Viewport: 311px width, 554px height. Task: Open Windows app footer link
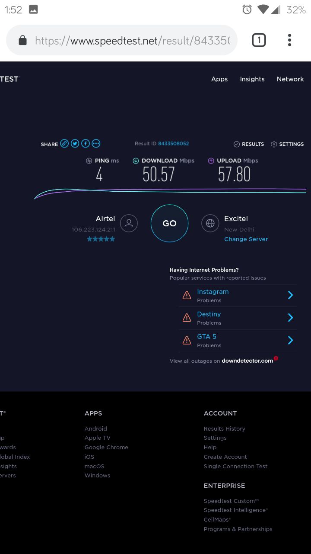[97, 475]
